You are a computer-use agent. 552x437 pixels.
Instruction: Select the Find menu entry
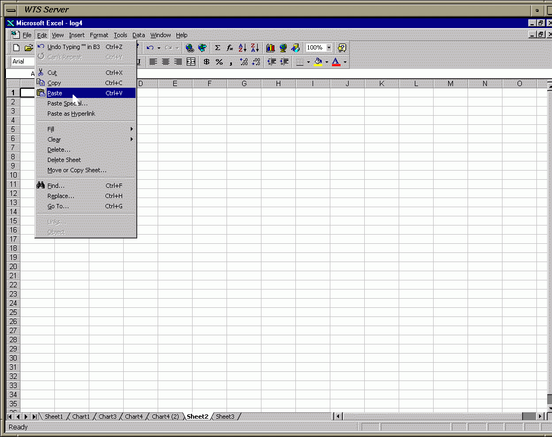56,186
